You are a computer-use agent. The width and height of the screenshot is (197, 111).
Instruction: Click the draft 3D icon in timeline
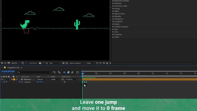coord(59,72)
